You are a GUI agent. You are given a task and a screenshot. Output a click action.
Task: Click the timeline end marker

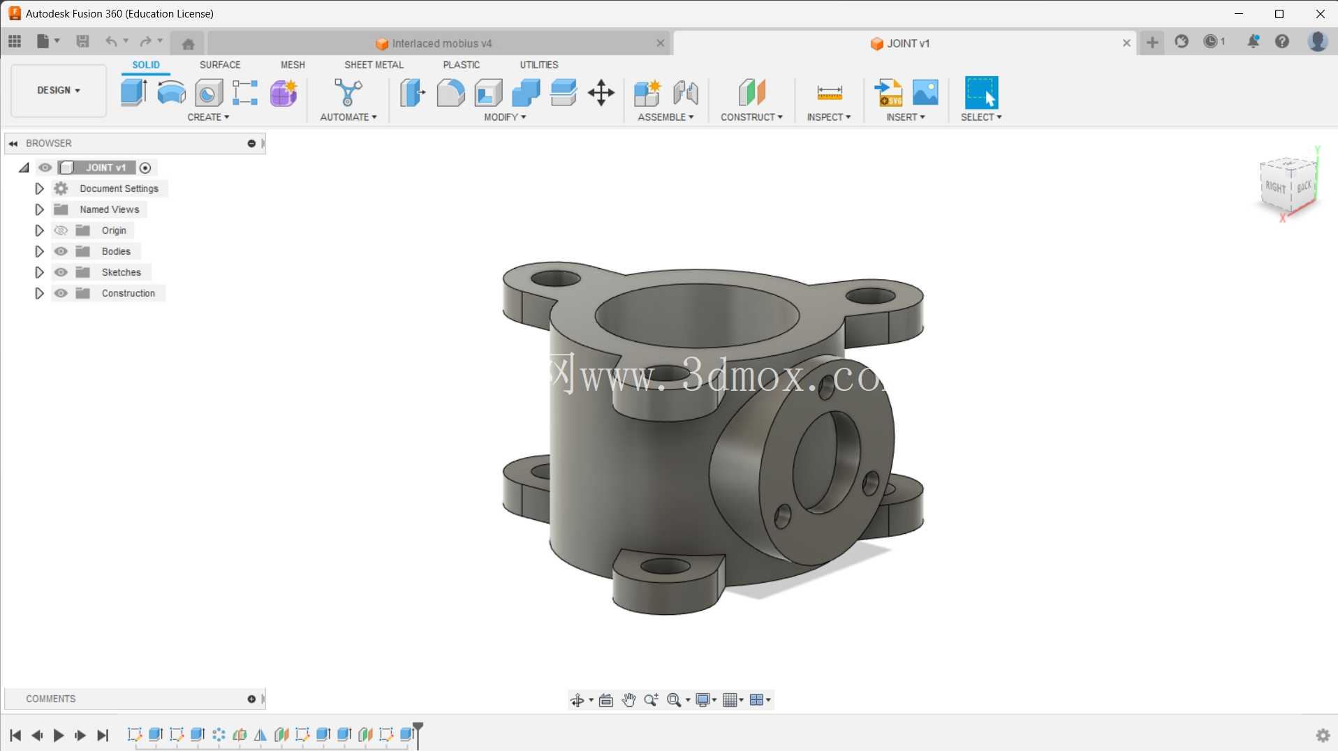click(x=418, y=734)
